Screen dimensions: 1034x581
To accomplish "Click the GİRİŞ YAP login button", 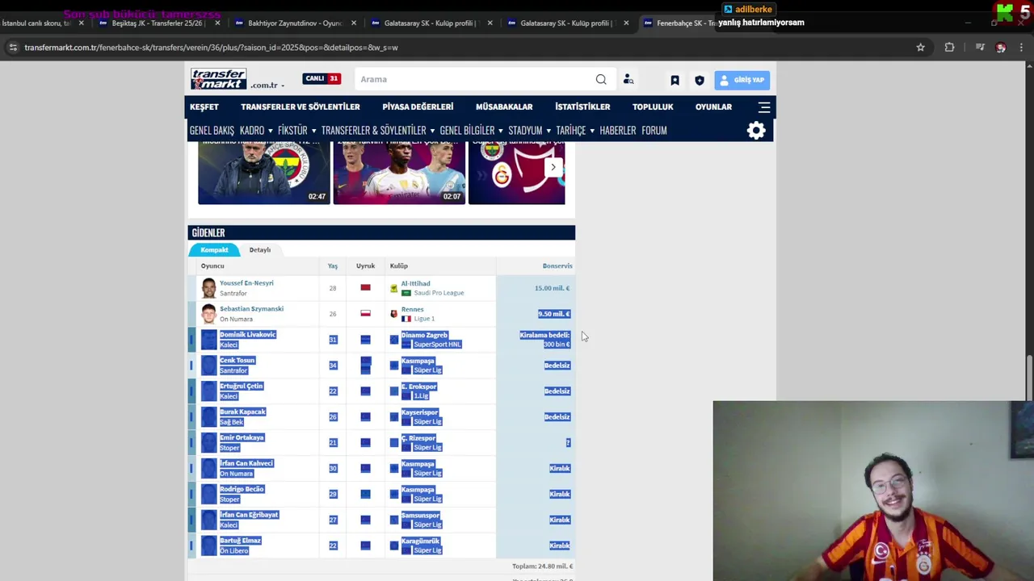I will click(742, 80).
